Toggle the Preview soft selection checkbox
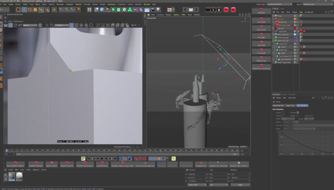 pyautogui.click(x=298, y=113)
